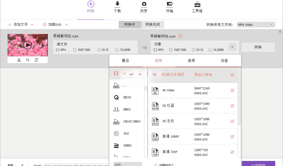The width and height of the screenshot is (283, 166).
Task: Edit the output file name icon
Action: tap(180, 36)
